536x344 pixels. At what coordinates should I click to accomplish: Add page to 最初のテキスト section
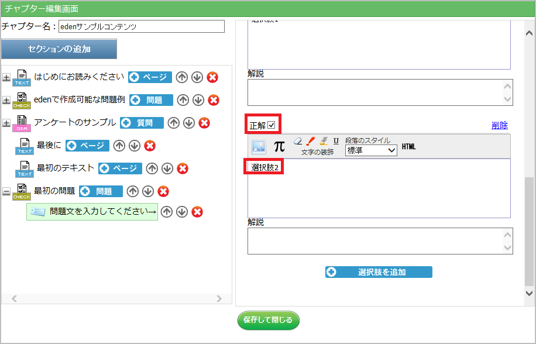tap(121, 168)
